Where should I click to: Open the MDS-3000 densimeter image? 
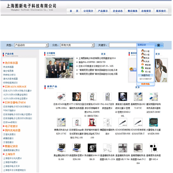[x=153, y=122]
